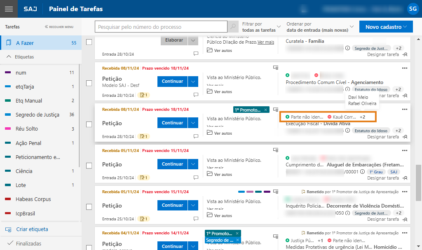Open the Ordenar por dropdown
422x250 pixels.
pos(320,27)
